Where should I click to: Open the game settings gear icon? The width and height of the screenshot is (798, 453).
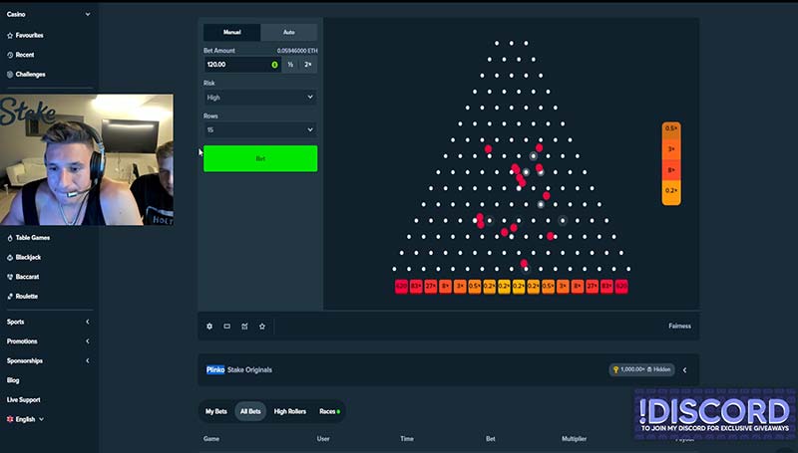(209, 327)
